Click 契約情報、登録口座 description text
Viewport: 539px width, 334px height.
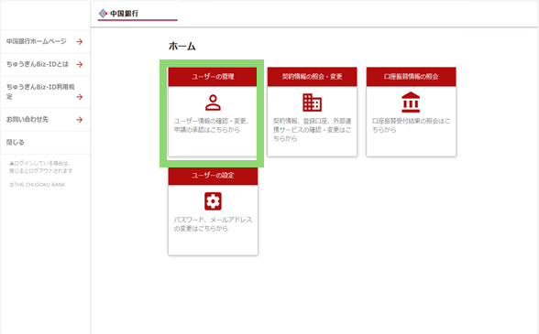pos(312,130)
